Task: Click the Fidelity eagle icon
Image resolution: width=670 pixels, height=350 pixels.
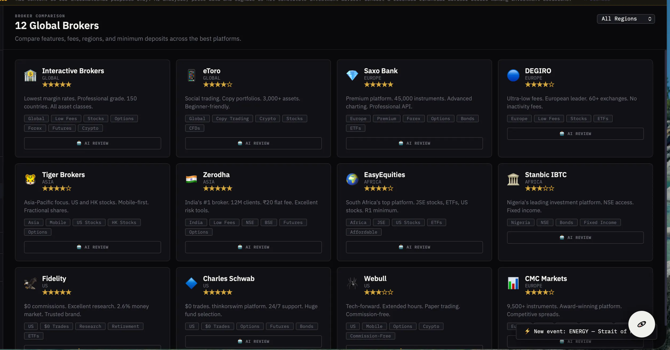Action: point(30,283)
